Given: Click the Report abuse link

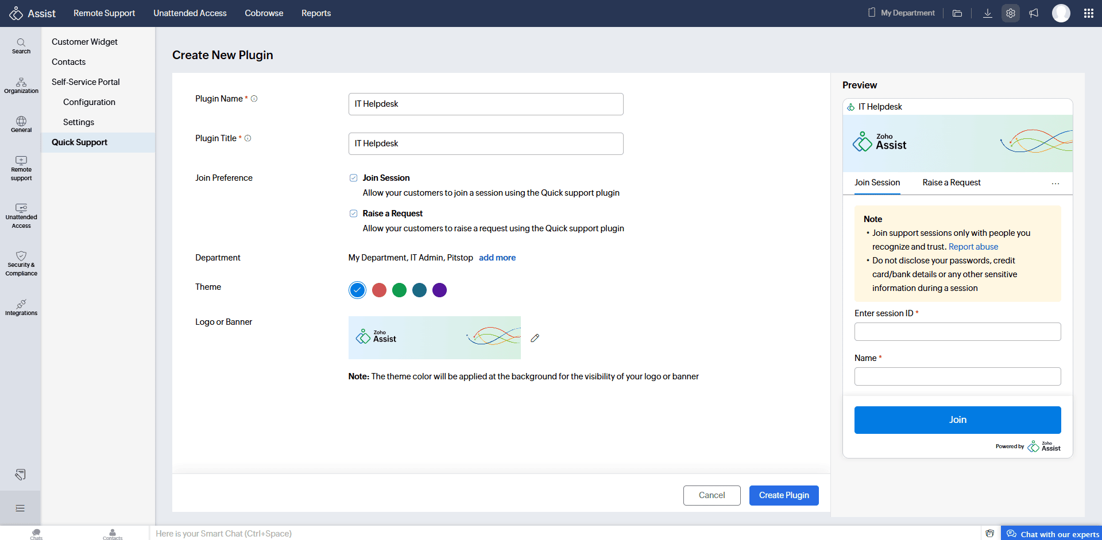Looking at the screenshot, I should (x=973, y=247).
